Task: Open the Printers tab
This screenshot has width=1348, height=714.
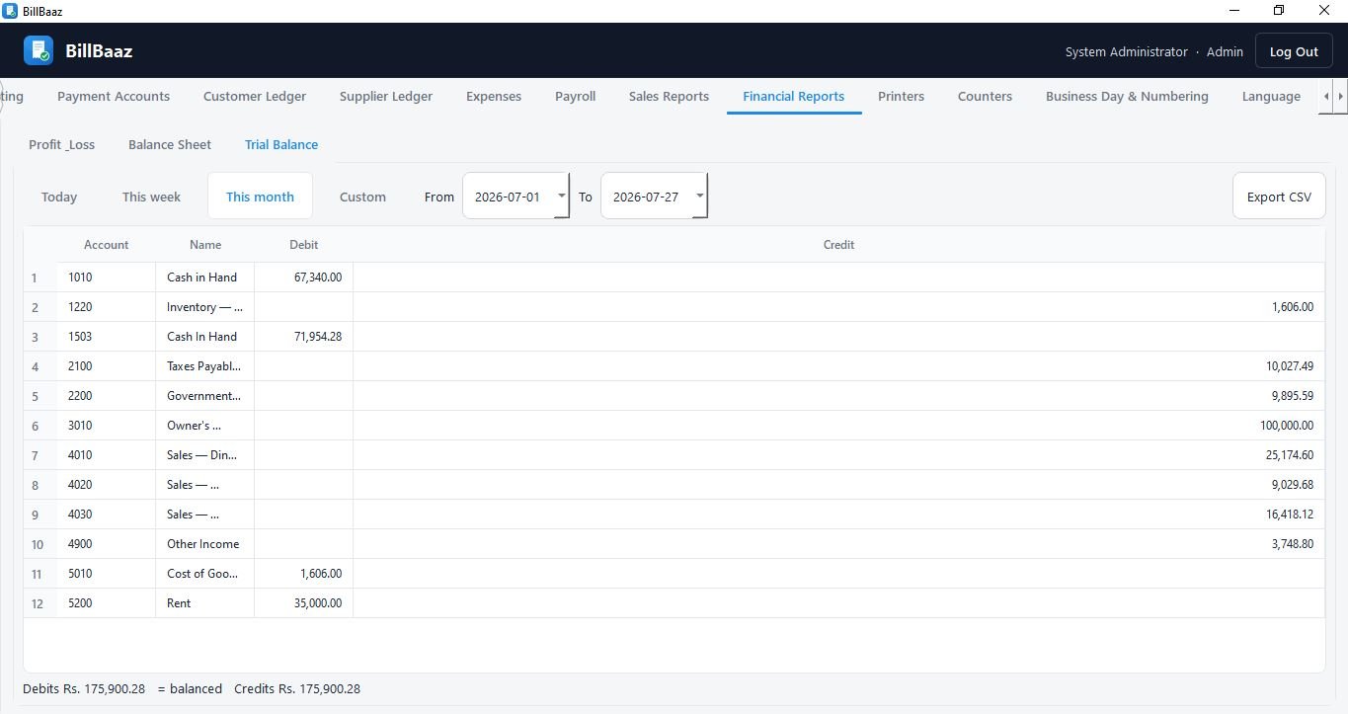Action: [901, 96]
